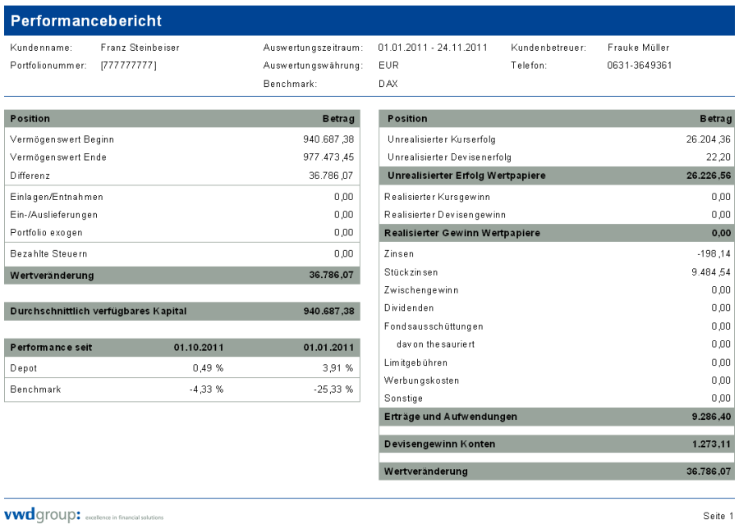This screenshot has height=524, width=739.
Task: Click the 01.10.2011 performance column header
Action: pyautogui.click(x=199, y=348)
